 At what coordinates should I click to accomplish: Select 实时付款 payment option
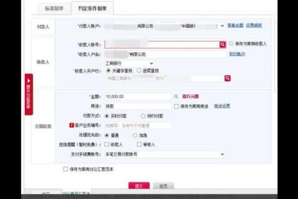(x=107, y=116)
